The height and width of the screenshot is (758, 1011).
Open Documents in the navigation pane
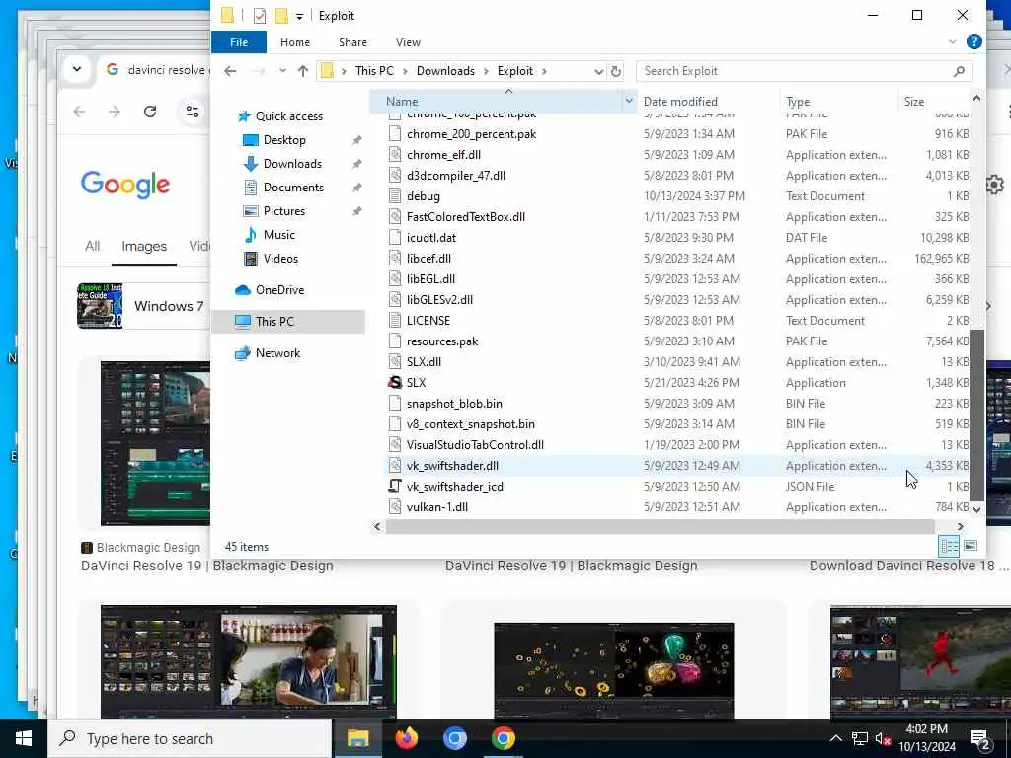(x=293, y=188)
